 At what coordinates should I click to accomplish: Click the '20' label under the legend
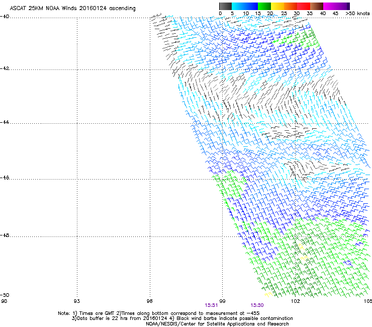[x=270, y=14]
